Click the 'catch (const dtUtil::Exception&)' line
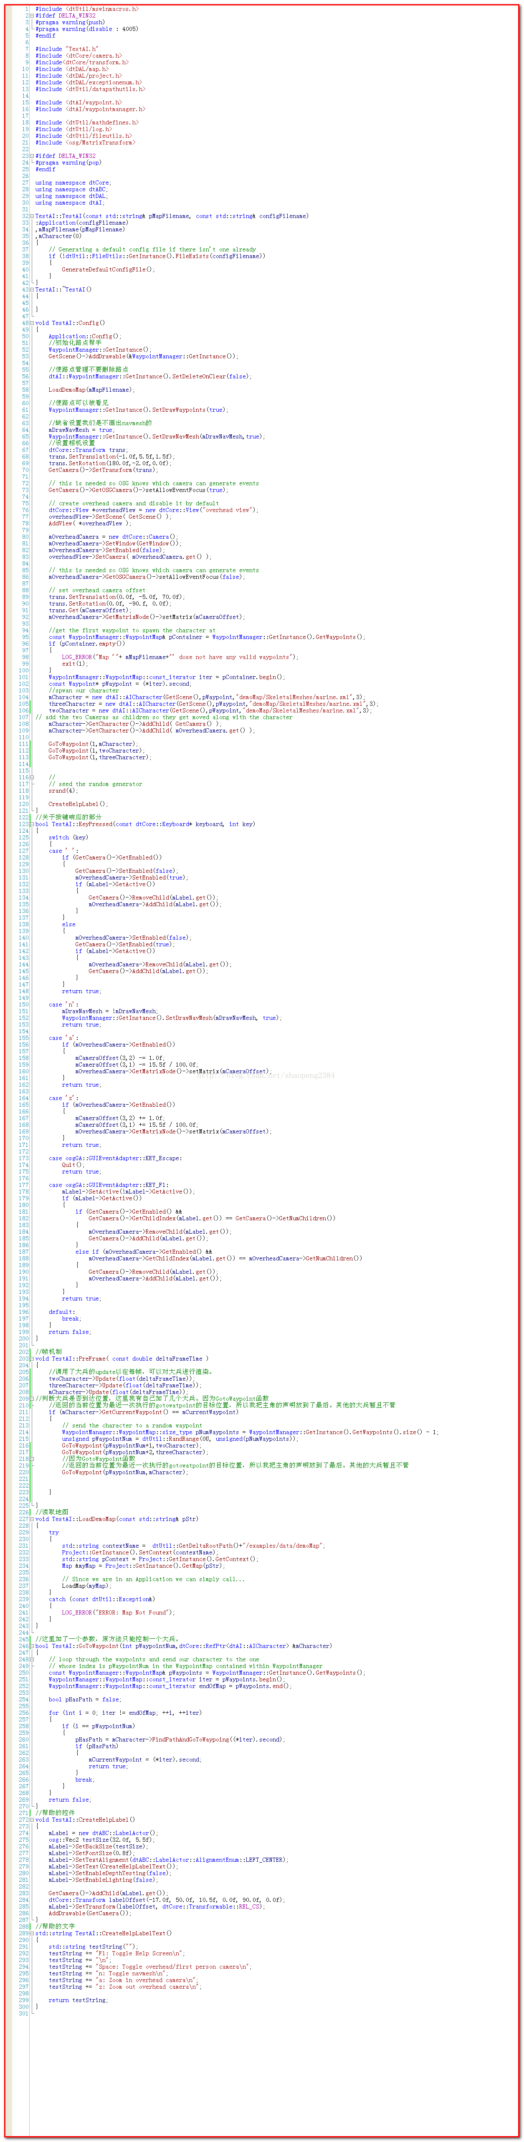Screen dimensions: 524x2142 click(x=101, y=1599)
